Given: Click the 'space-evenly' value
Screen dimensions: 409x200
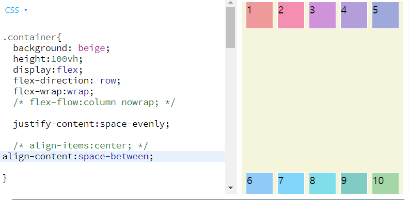Looking at the screenshot, I should click(x=132, y=124).
